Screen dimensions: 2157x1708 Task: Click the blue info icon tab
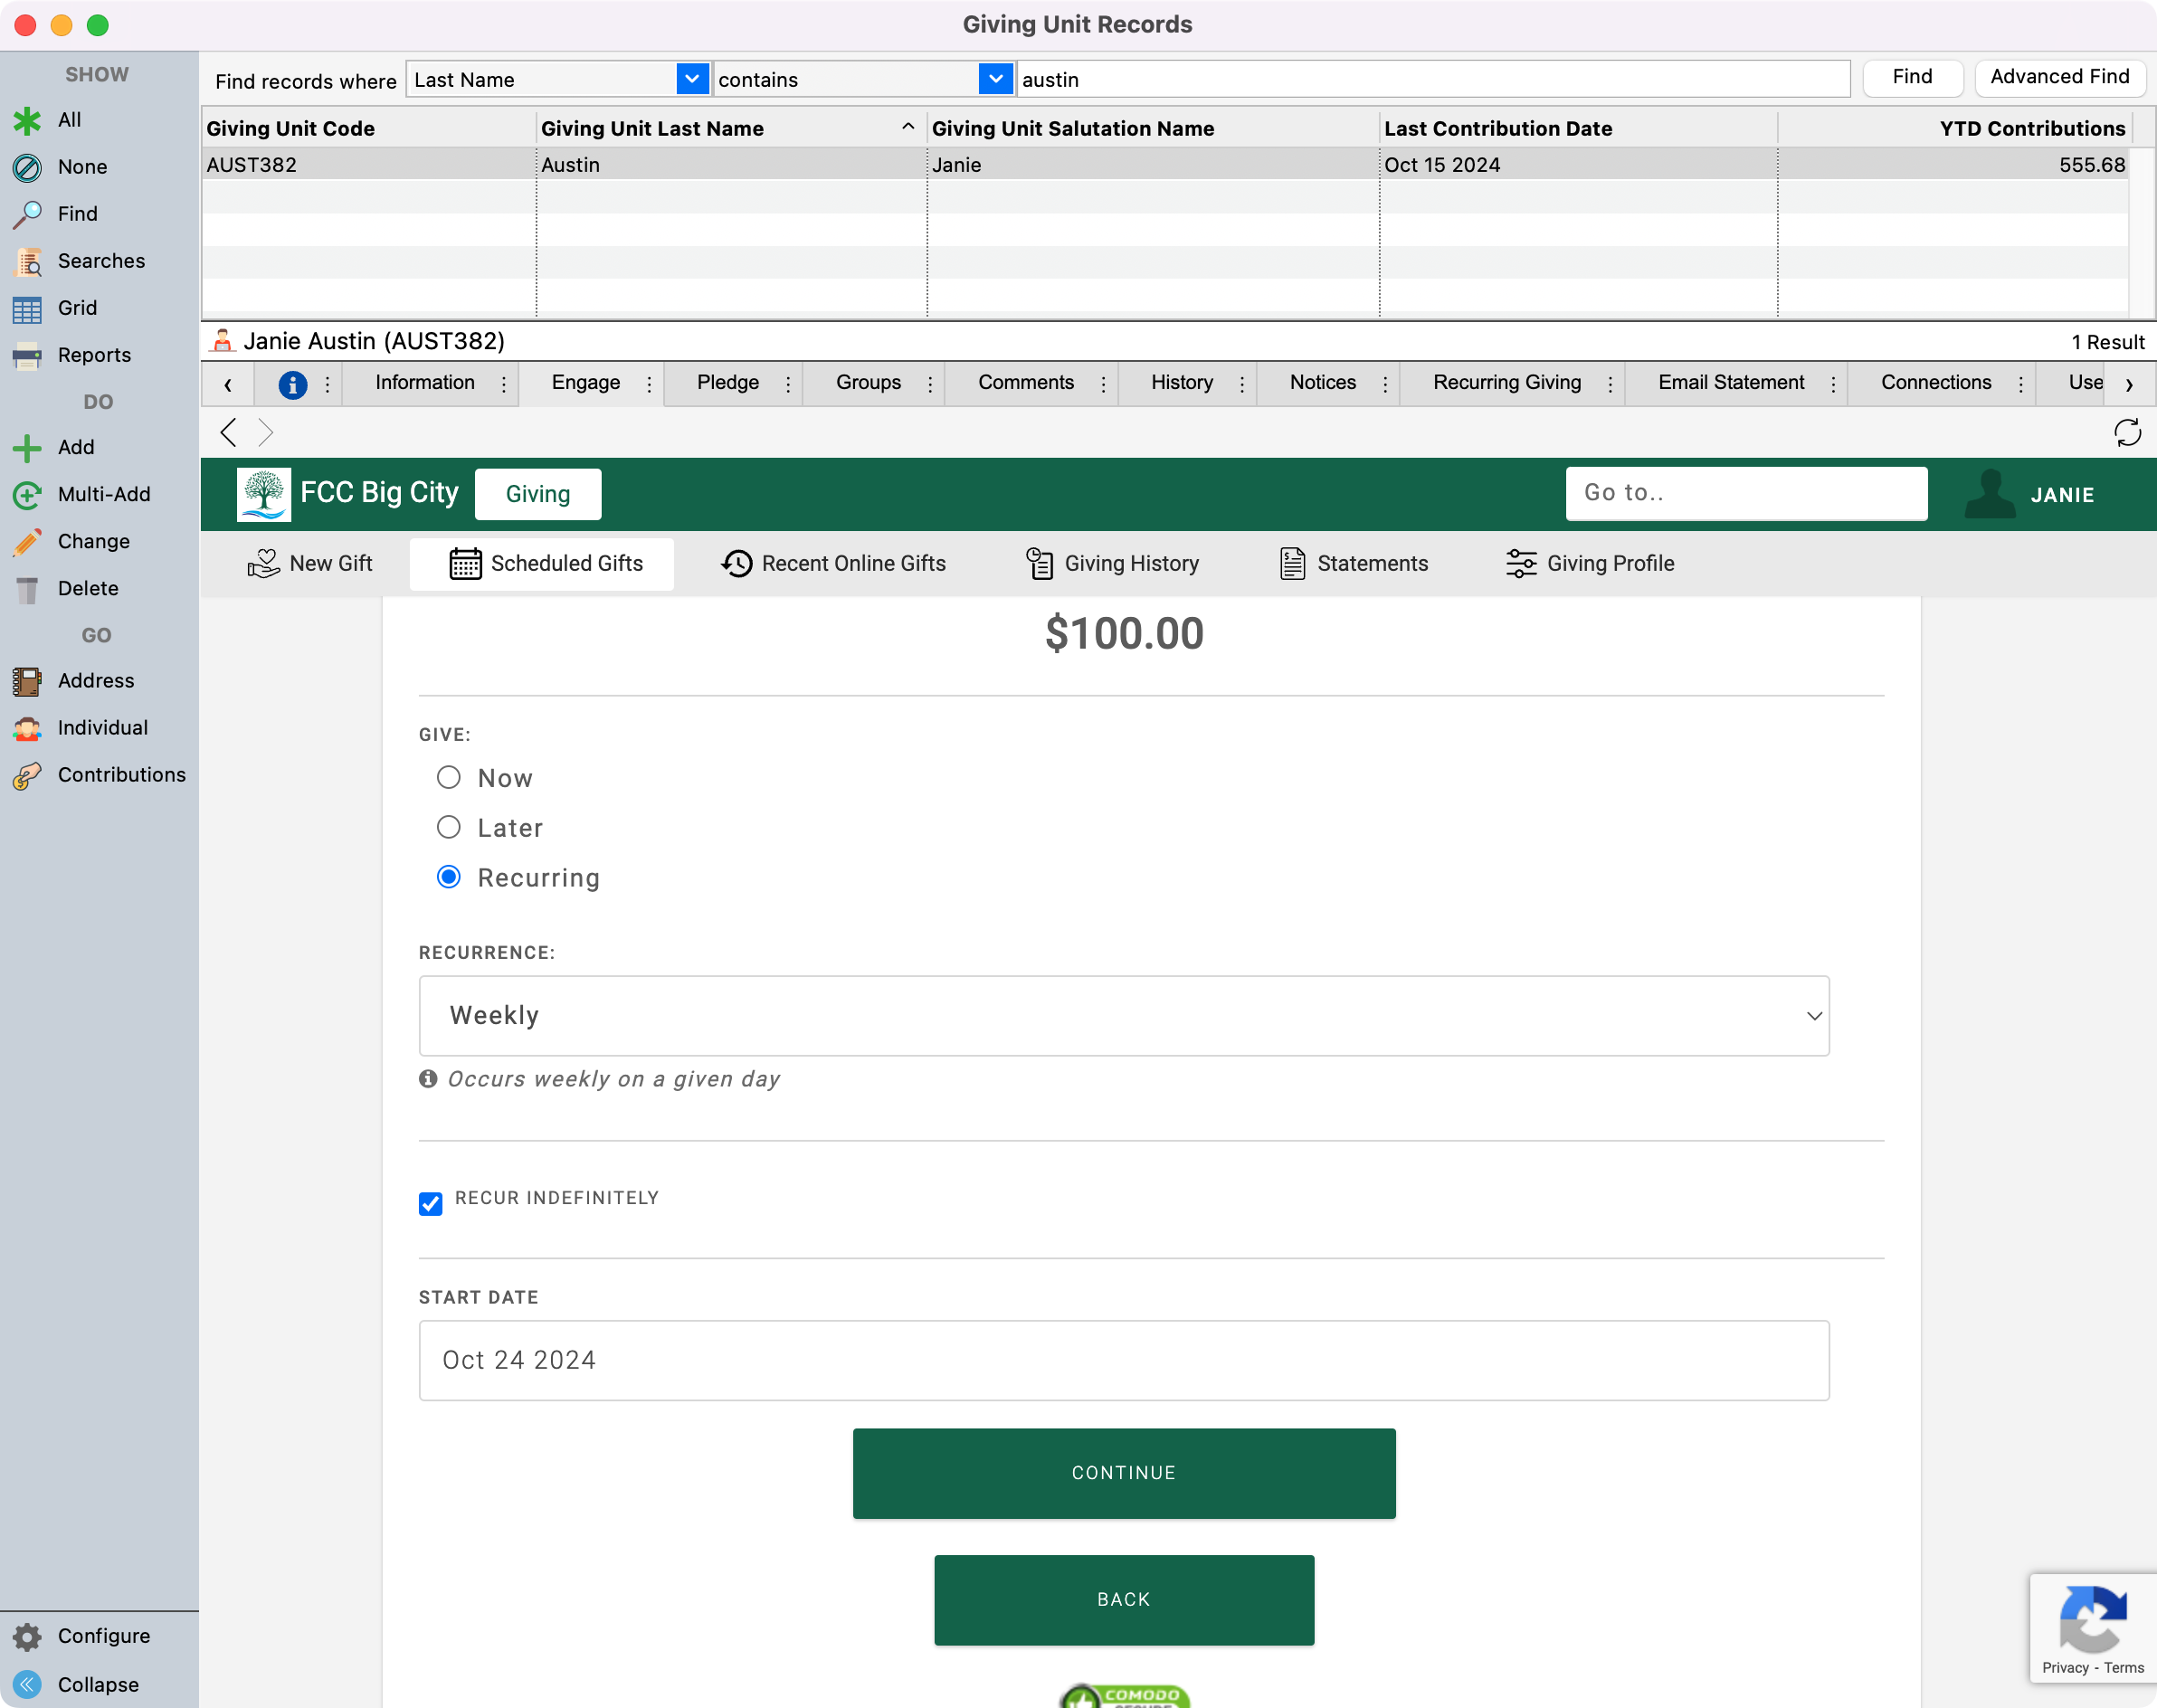[x=292, y=384]
